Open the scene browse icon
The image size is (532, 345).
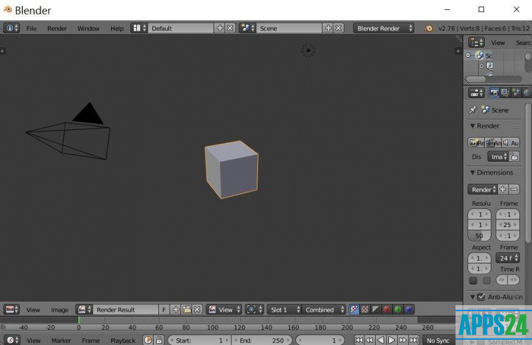tap(247, 28)
